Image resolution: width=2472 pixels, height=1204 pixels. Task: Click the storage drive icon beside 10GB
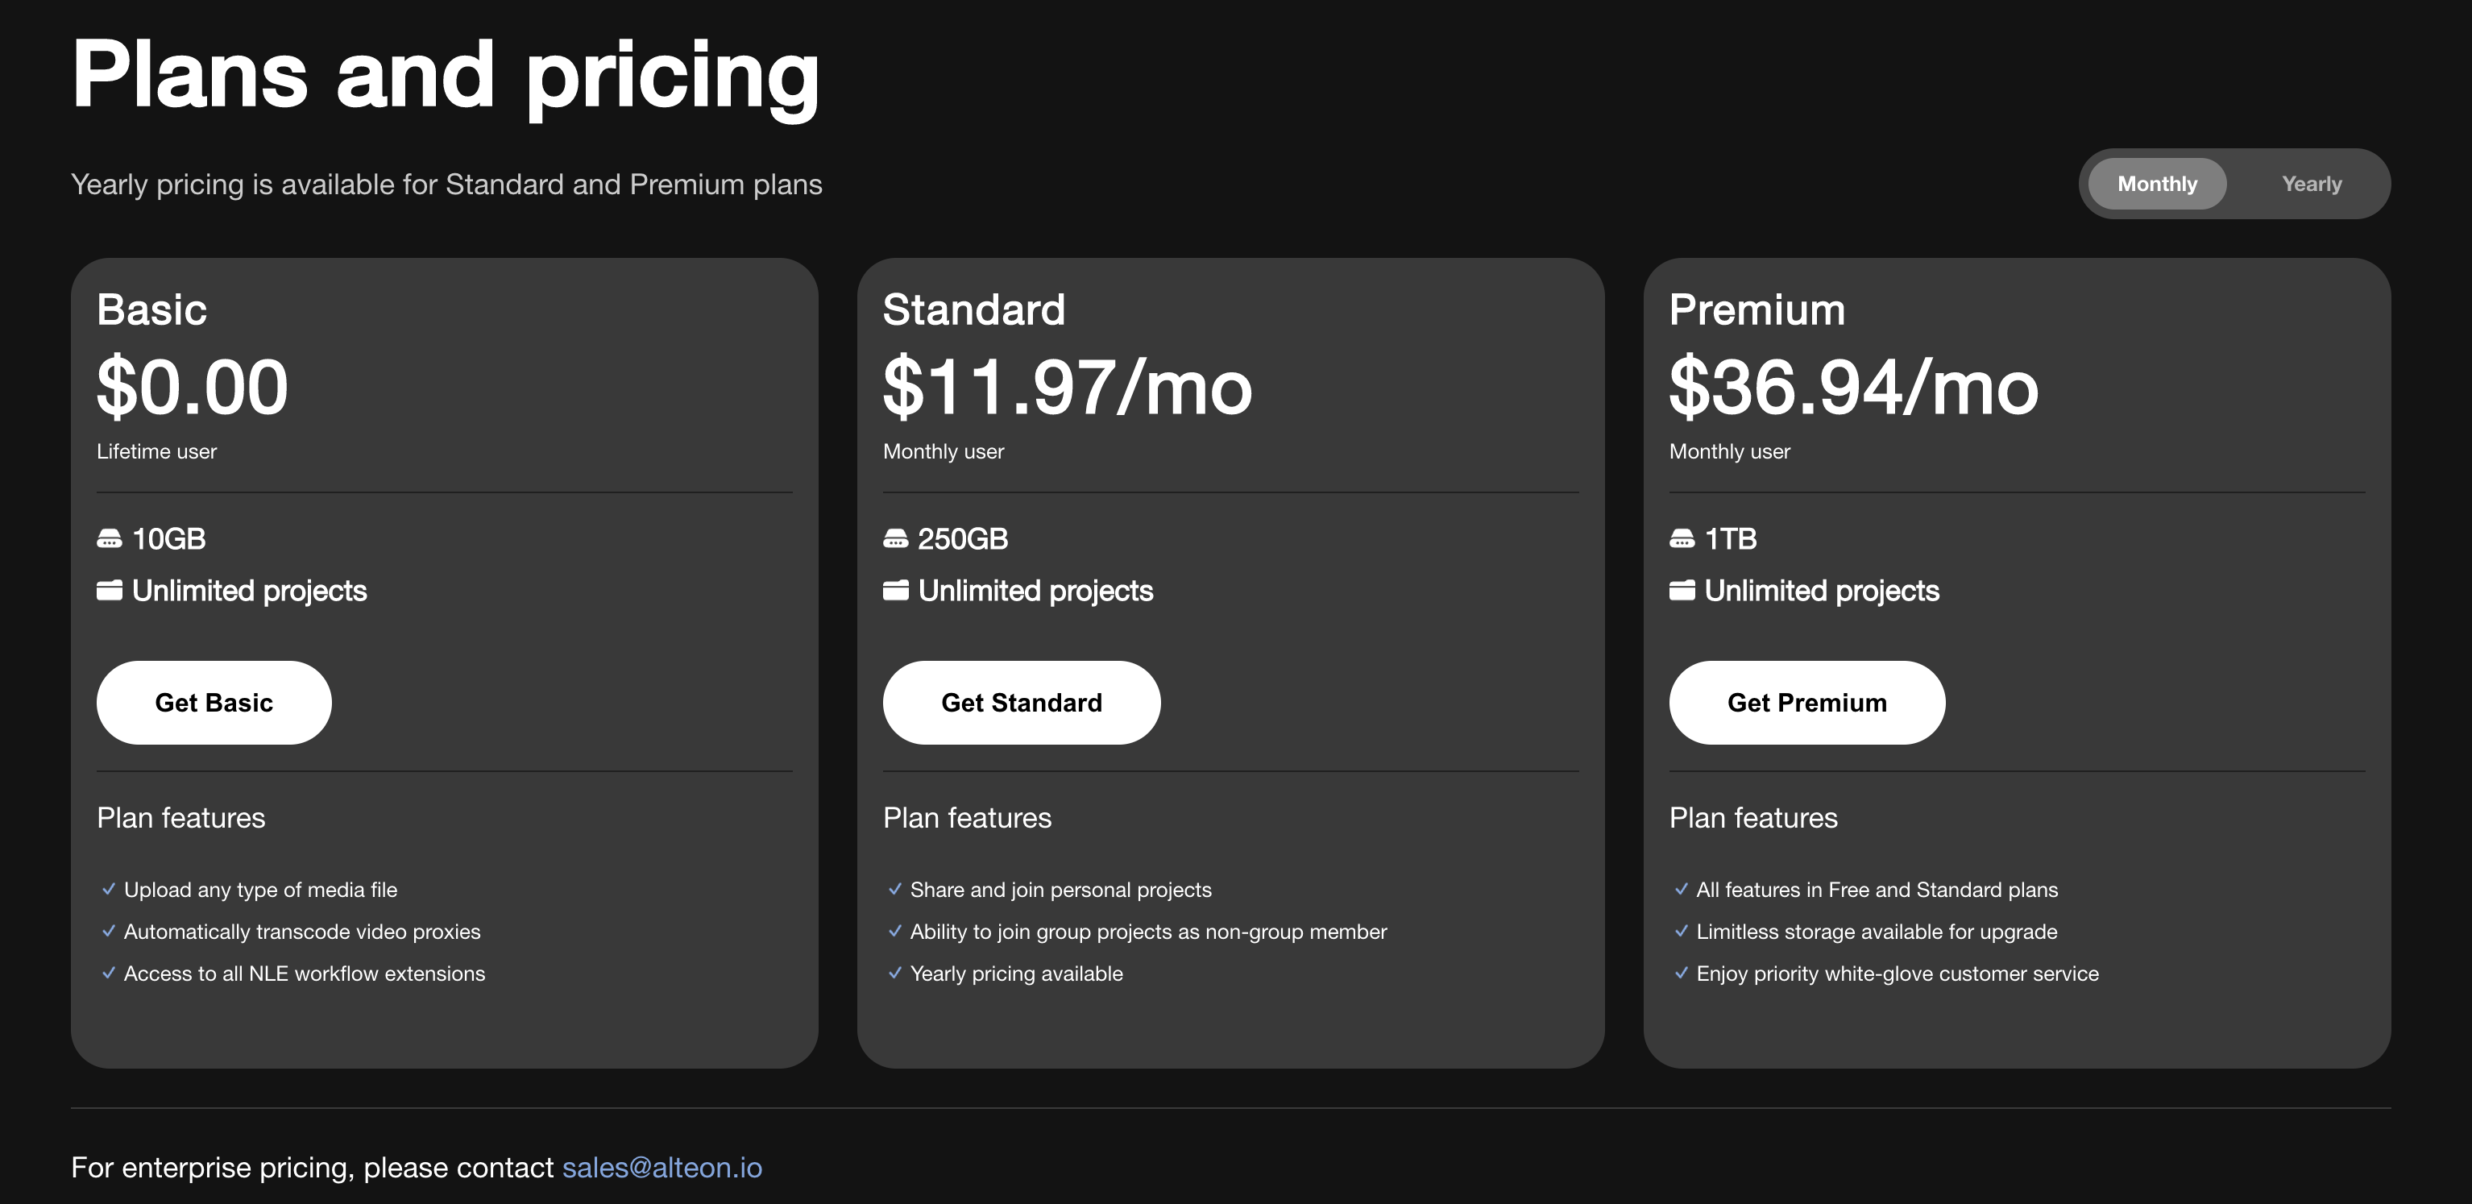pos(110,540)
